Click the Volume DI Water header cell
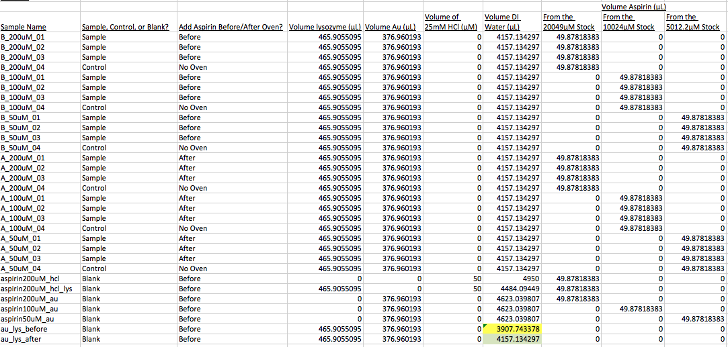Screen dimensions: 728x347 point(512,22)
